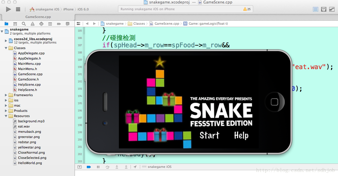This screenshot has height=176, width=338.
Task: Open the 25 warnings indicator
Action: point(247,9)
